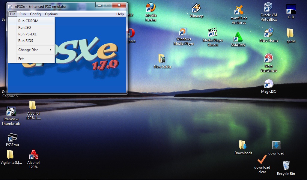Select Run CDROM from File menu
This screenshot has height=180, width=307.
click(x=31, y=21)
